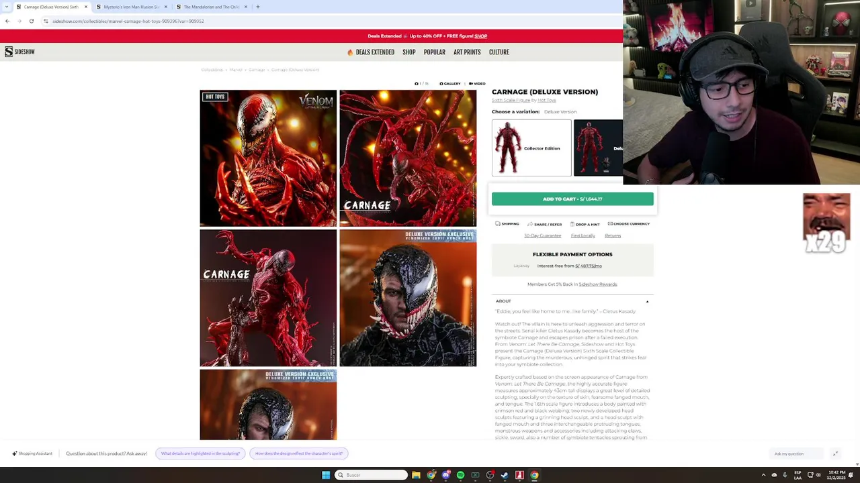The image size is (860, 483).
Task: Open Discord from the taskbar
Action: click(x=445, y=475)
